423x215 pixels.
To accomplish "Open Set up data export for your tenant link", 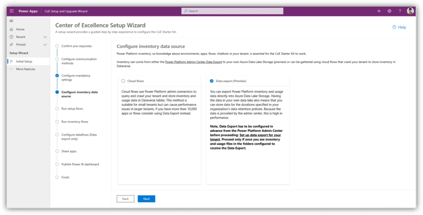I will [246, 137].
